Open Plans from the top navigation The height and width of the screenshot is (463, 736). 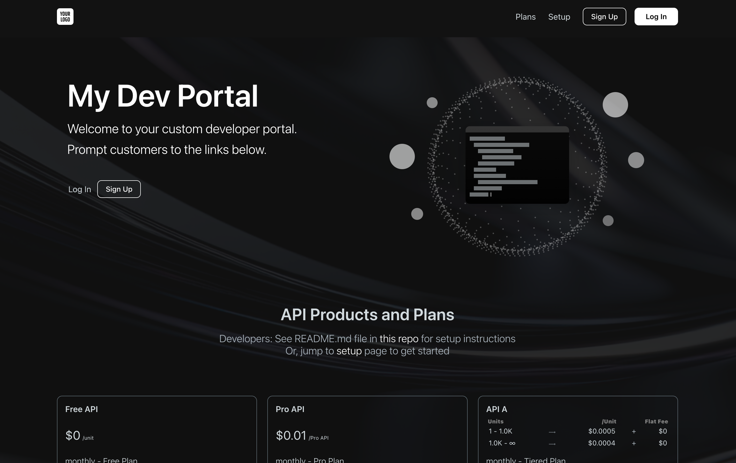click(x=525, y=17)
